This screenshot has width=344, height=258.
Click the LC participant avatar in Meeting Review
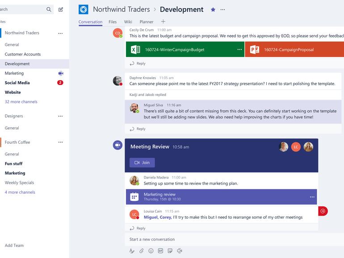[x=296, y=147]
